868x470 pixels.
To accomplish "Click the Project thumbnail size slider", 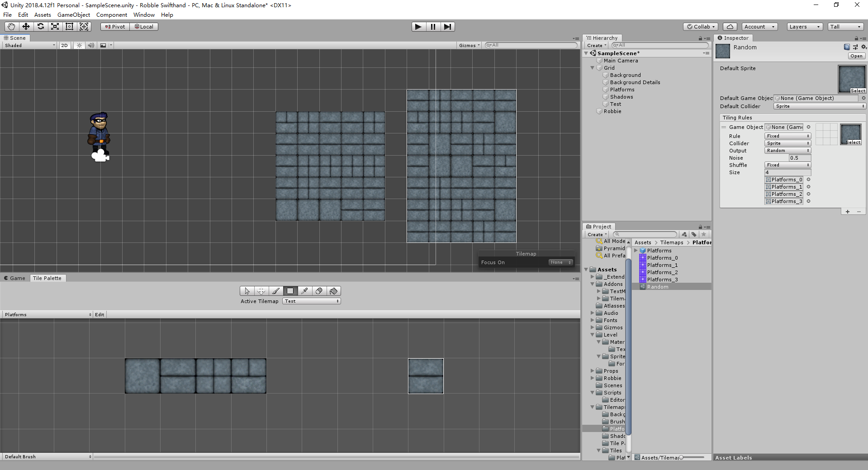I will (x=692, y=457).
